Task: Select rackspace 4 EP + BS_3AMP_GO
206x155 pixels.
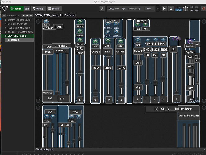Action: 17,24
